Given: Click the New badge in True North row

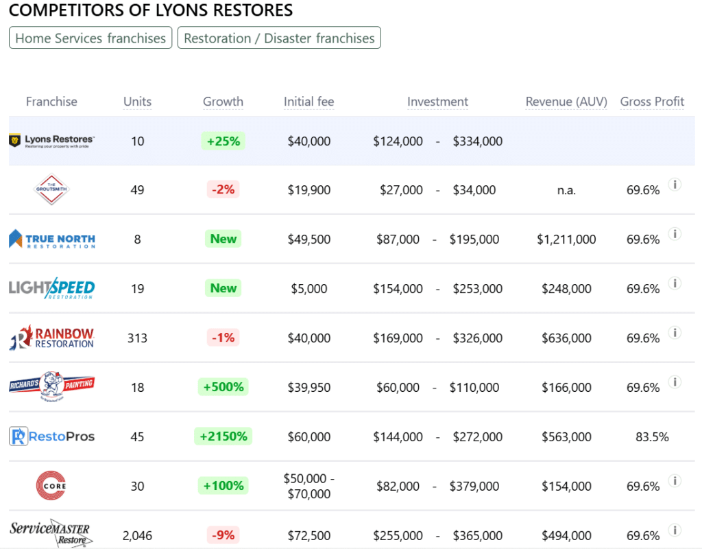Looking at the screenshot, I should (x=223, y=238).
